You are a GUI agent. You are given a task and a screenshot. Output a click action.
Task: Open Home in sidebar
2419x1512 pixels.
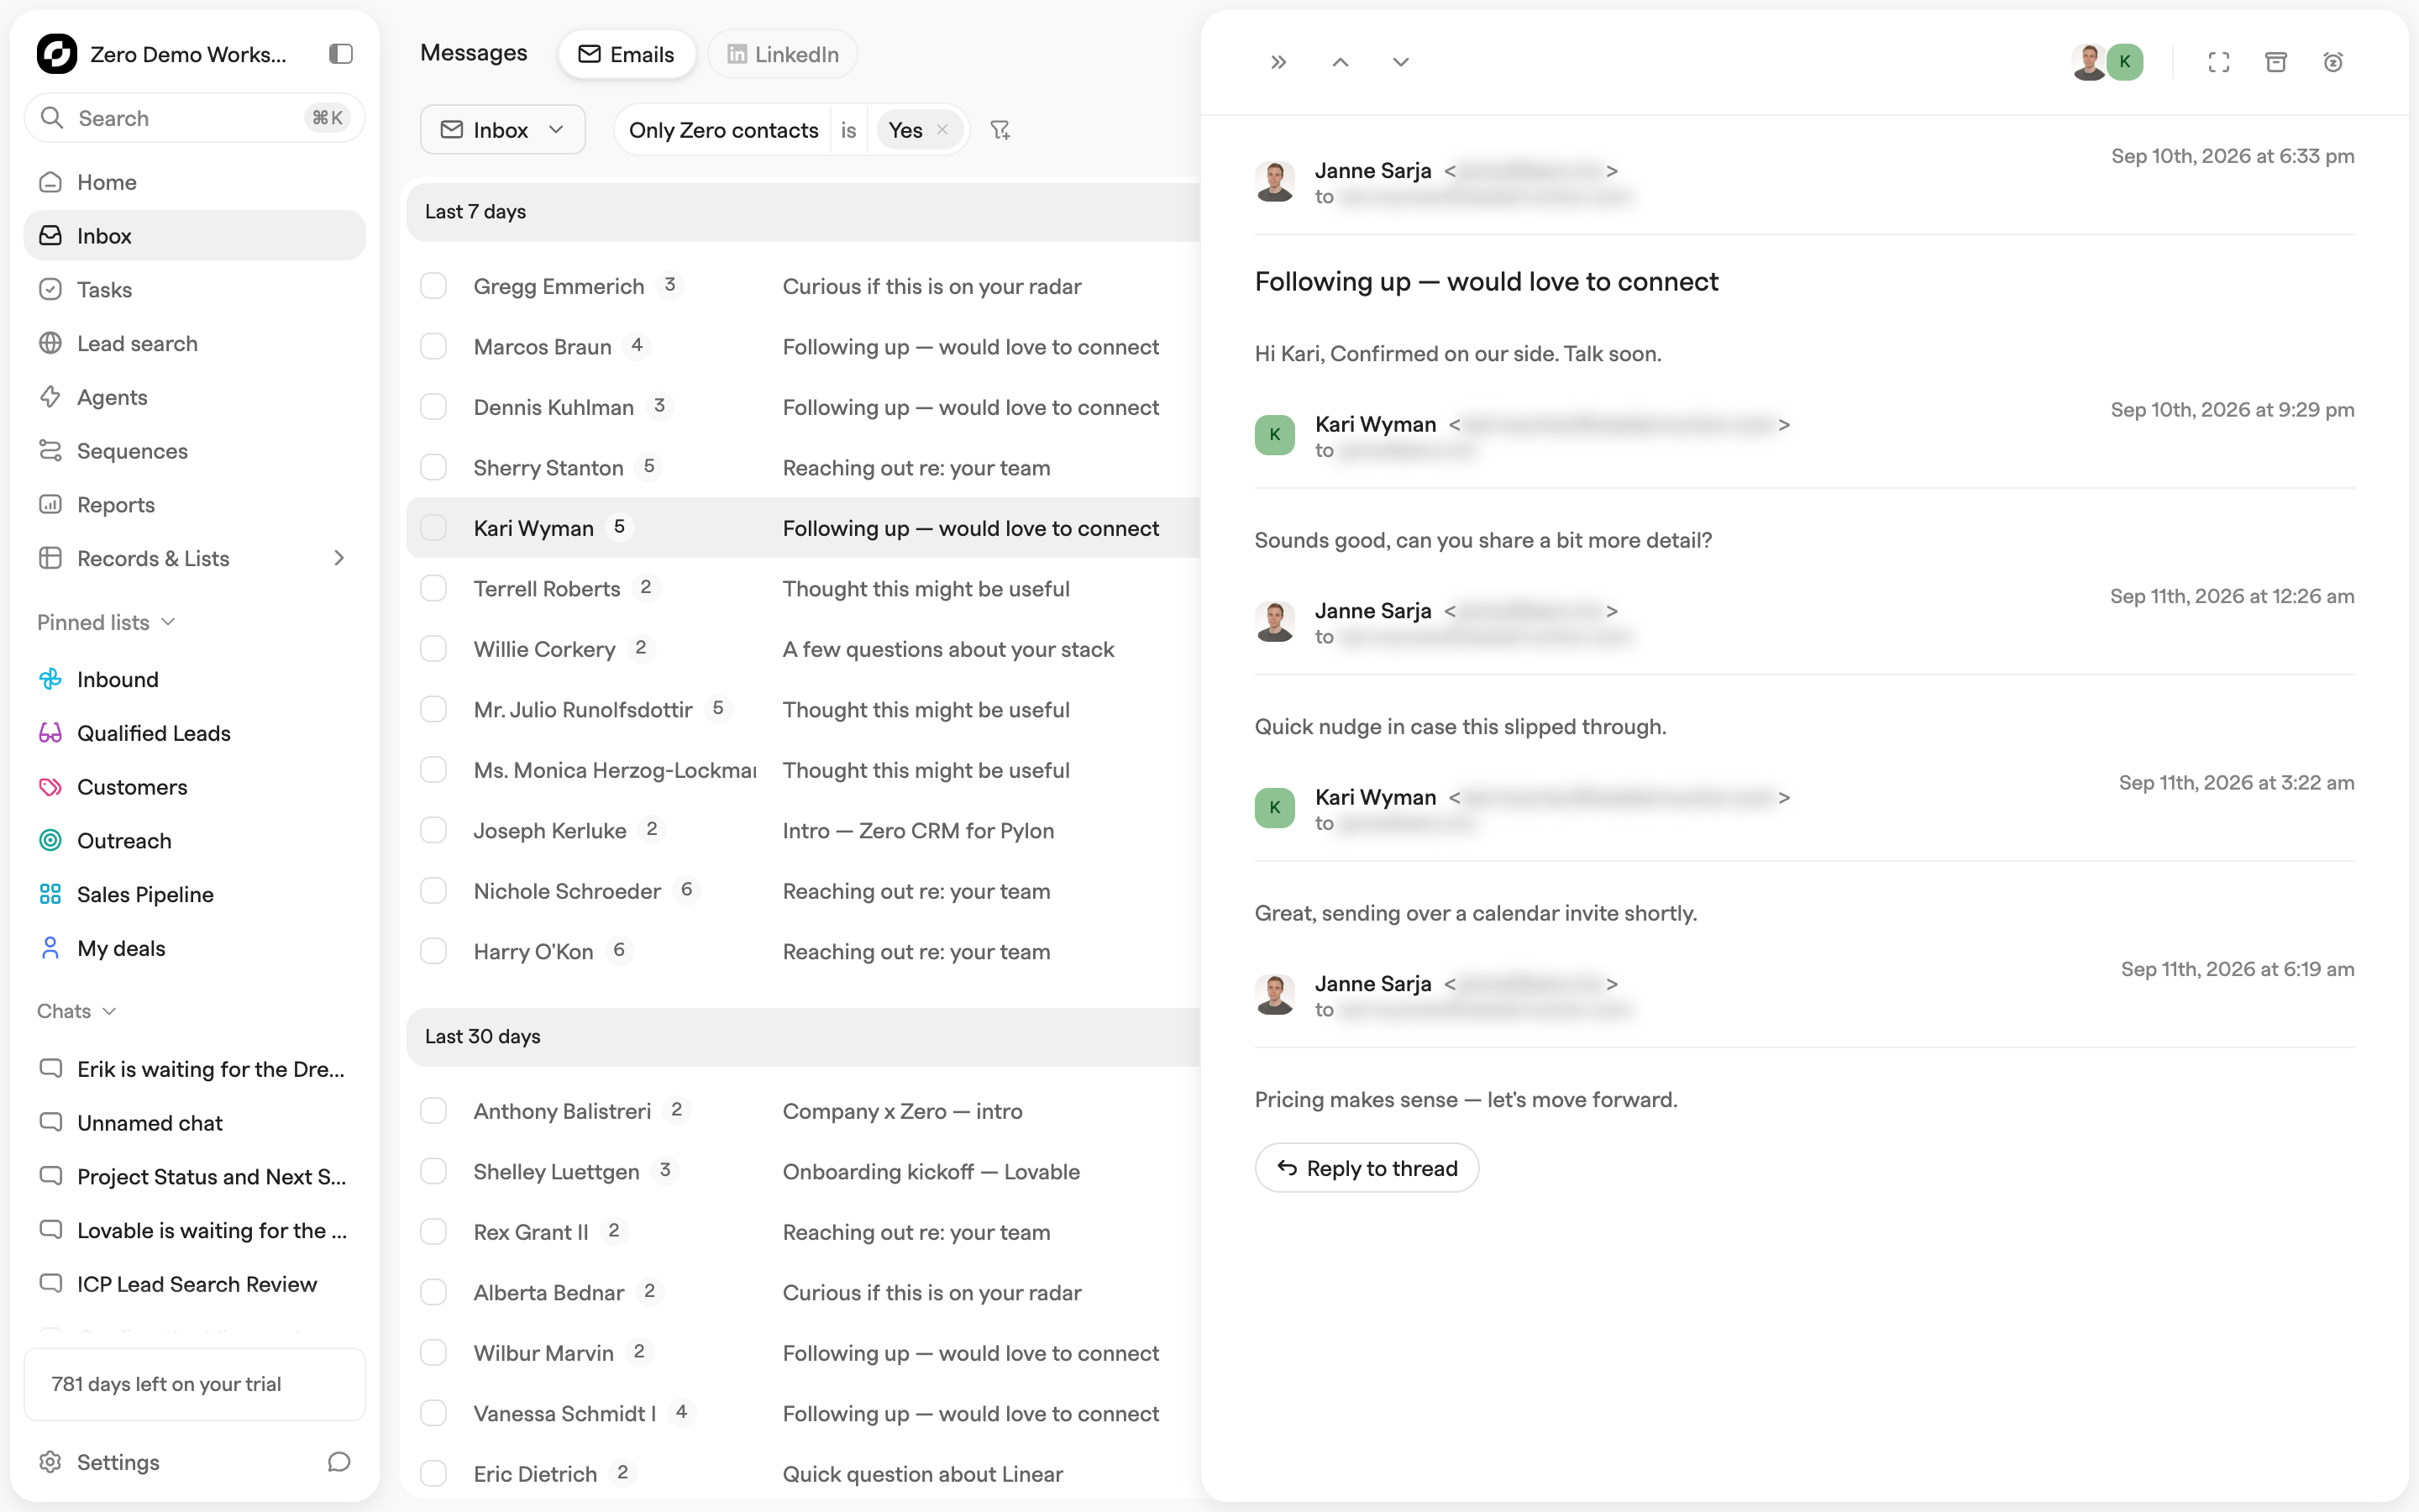point(195,182)
